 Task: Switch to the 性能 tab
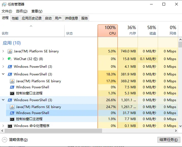pyautogui.click(x=15, y=18)
